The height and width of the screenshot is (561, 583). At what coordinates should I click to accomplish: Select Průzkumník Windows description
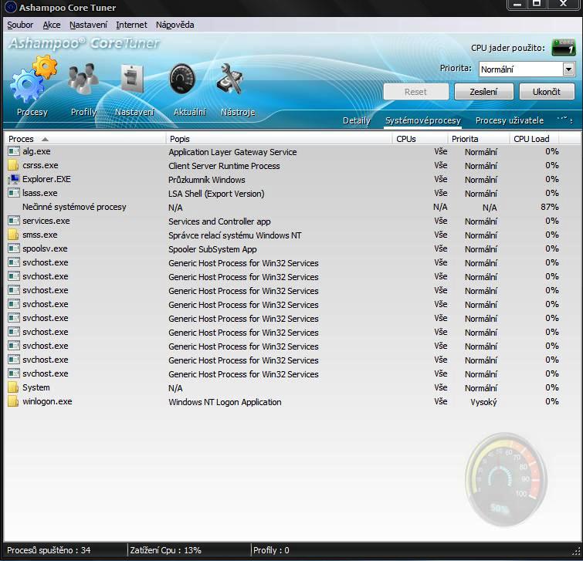(207, 180)
